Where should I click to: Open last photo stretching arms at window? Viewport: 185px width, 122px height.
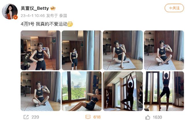pyautogui.click(x=164, y=91)
